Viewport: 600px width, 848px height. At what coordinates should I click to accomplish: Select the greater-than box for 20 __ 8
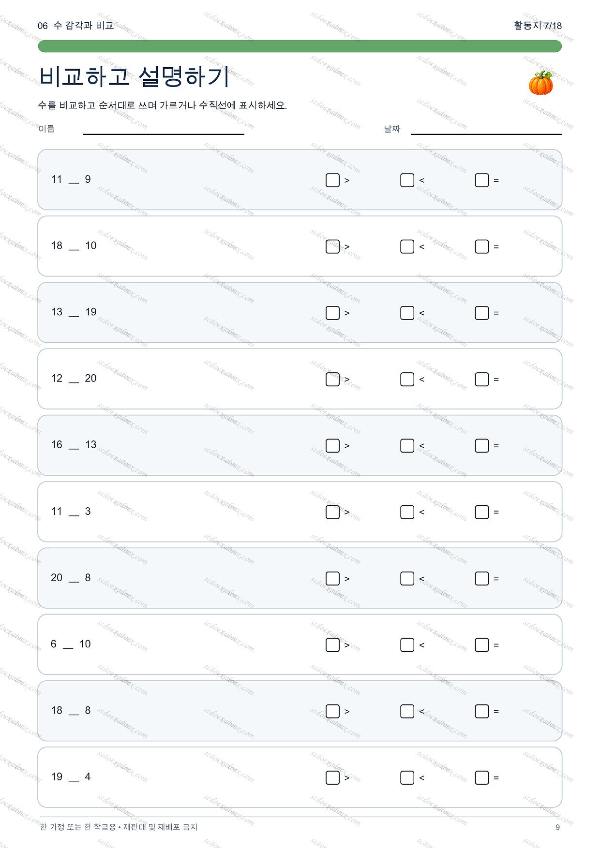pos(332,579)
